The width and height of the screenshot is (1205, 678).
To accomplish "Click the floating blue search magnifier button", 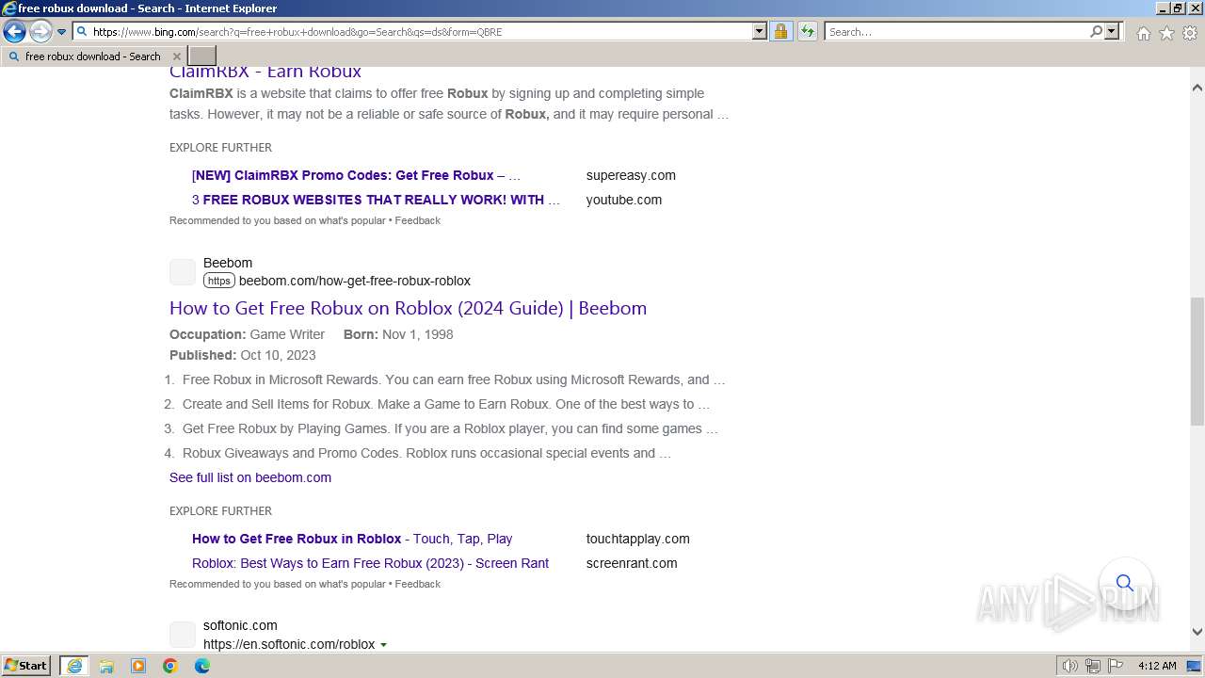I will pyautogui.click(x=1125, y=583).
